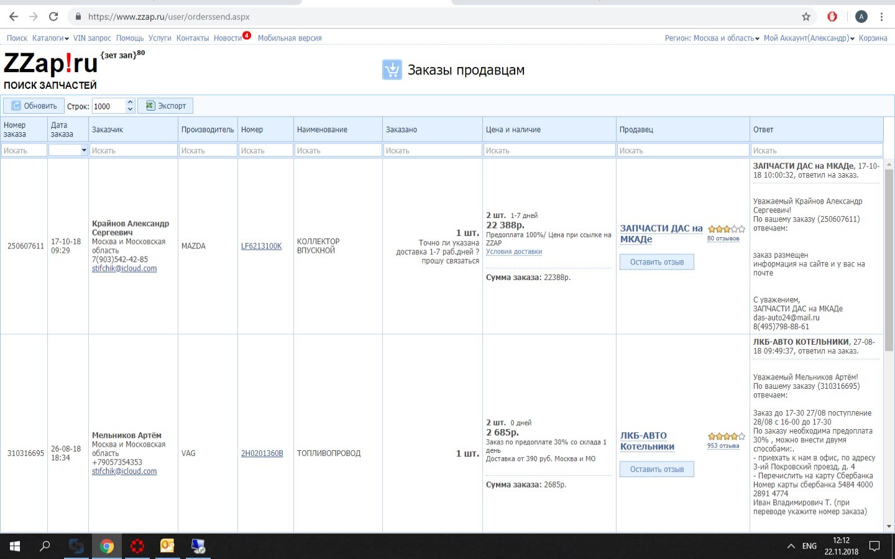The height and width of the screenshot is (559, 895).
Task: Expand the Каталоги menu
Action: coord(50,38)
